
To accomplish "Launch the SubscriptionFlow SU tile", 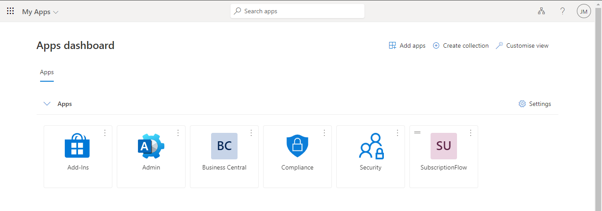I will [444, 146].
